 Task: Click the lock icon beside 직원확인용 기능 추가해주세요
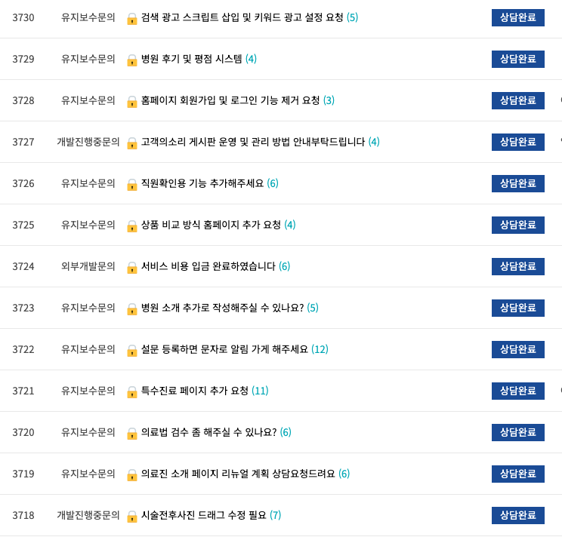132,185
